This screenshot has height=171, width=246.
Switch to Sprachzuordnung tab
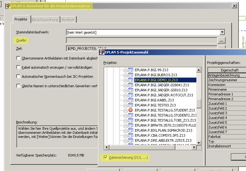pyautogui.click(x=45, y=20)
